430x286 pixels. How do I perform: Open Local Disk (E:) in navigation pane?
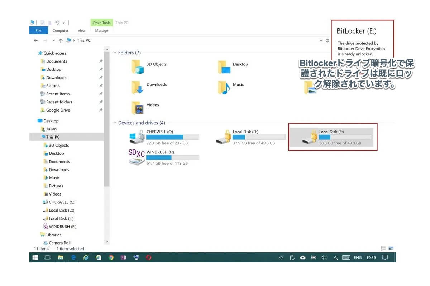pyautogui.click(x=61, y=218)
